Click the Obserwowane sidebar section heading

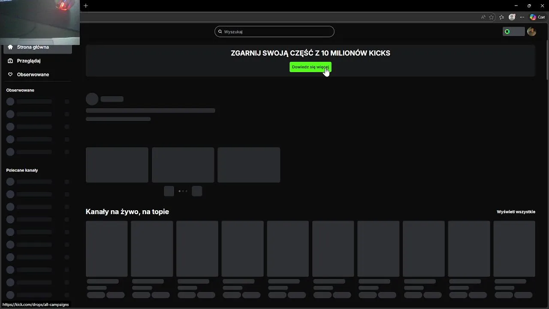[20, 90]
